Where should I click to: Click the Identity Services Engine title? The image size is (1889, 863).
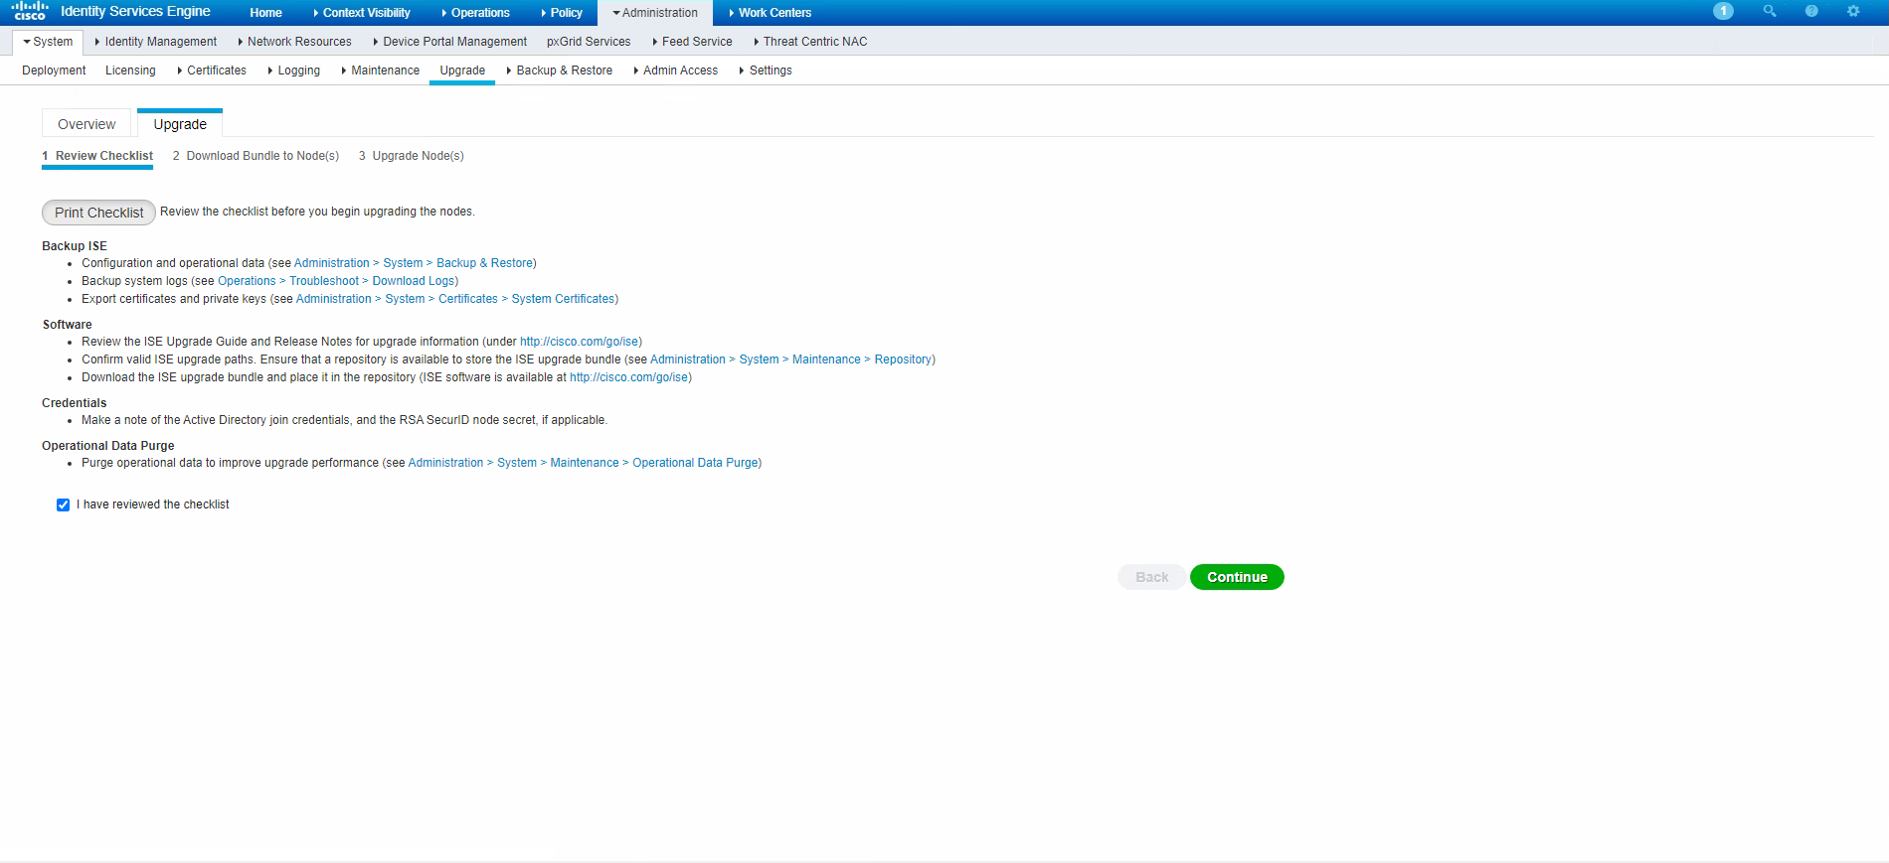click(x=135, y=12)
